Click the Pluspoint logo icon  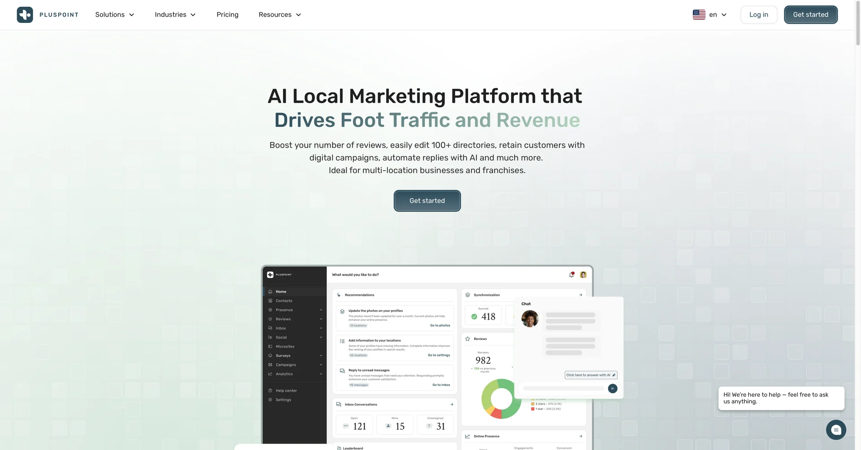point(25,15)
